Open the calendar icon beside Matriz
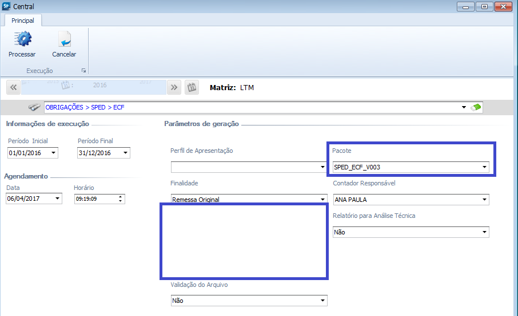518x316 pixels. coord(192,87)
